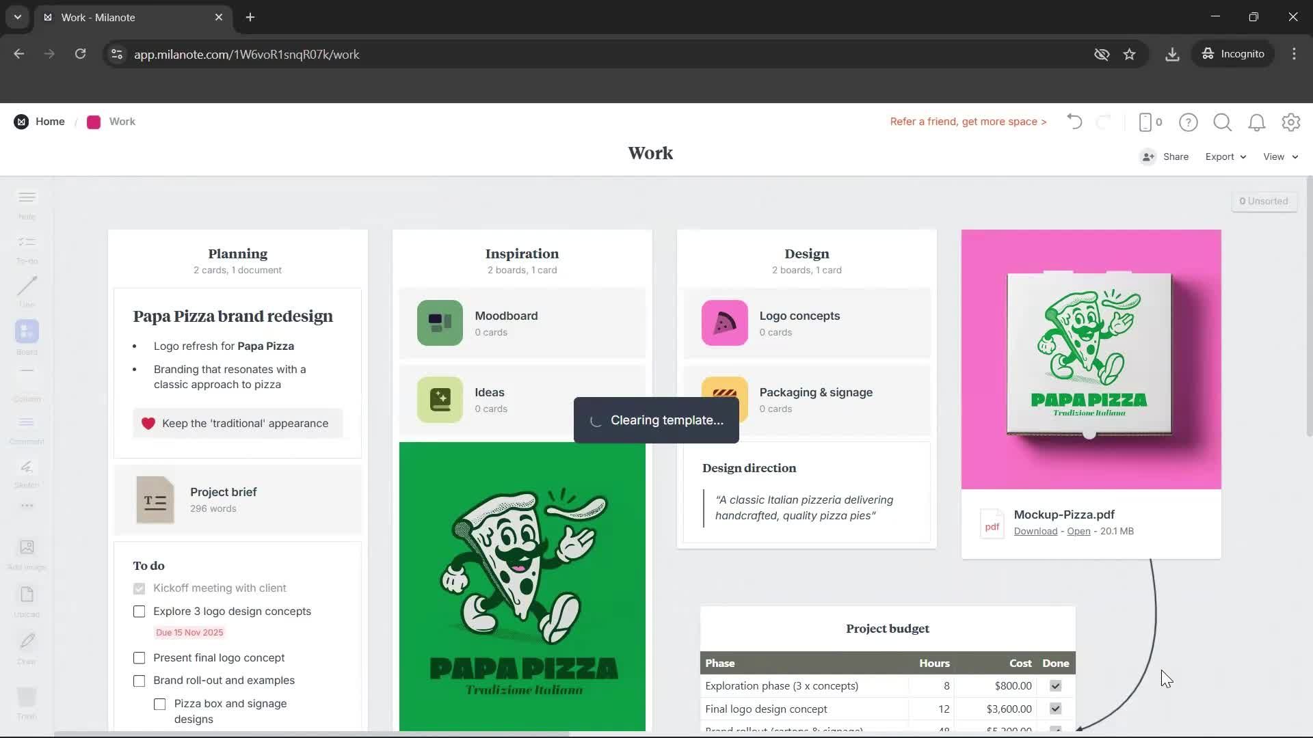Select the Draw tool in sidebar
This screenshot has height=738, width=1313.
(x=26, y=645)
